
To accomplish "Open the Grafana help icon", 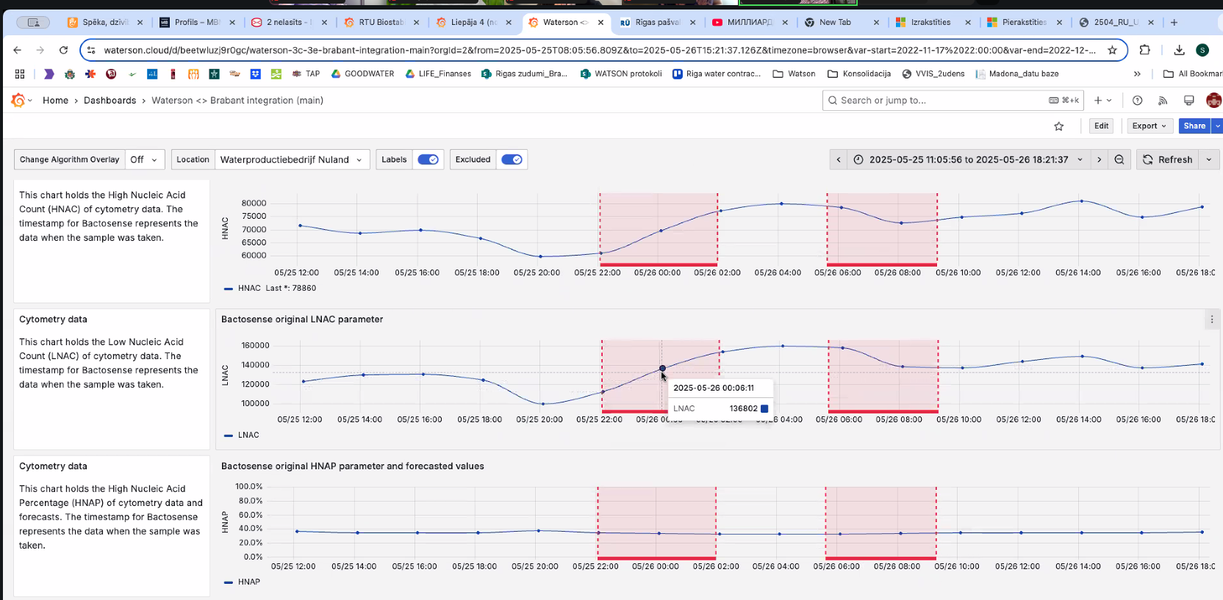I will pyautogui.click(x=1137, y=101).
